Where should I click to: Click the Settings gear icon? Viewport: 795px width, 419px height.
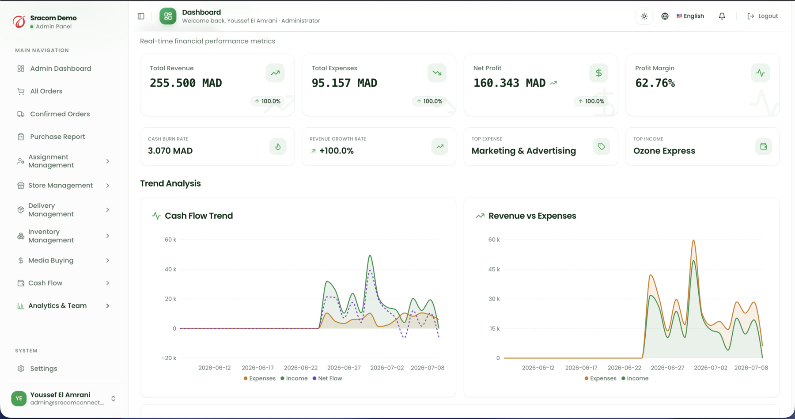point(21,369)
